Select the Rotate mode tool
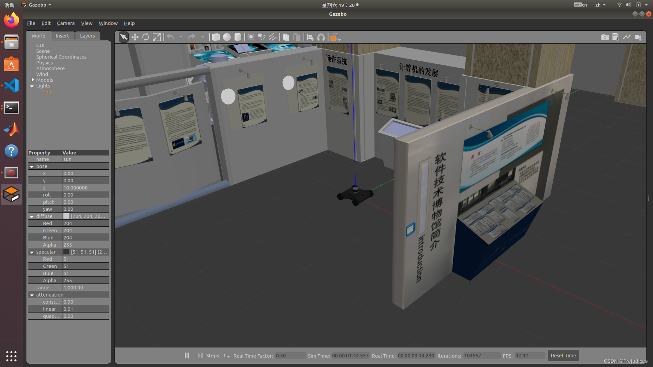The height and width of the screenshot is (367, 653). point(146,37)
